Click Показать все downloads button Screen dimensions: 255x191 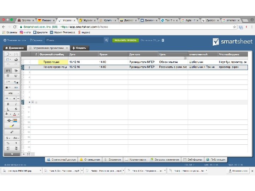238,171
